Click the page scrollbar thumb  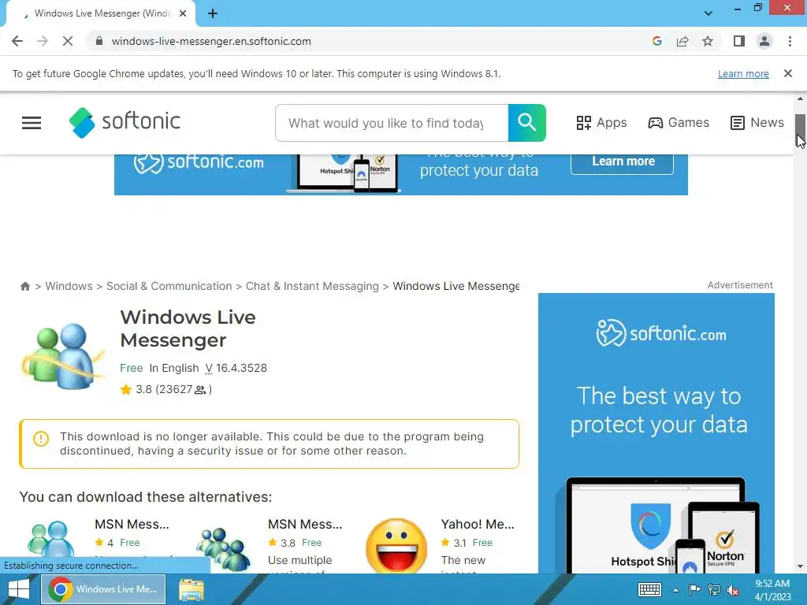click(x=800, y=131)
